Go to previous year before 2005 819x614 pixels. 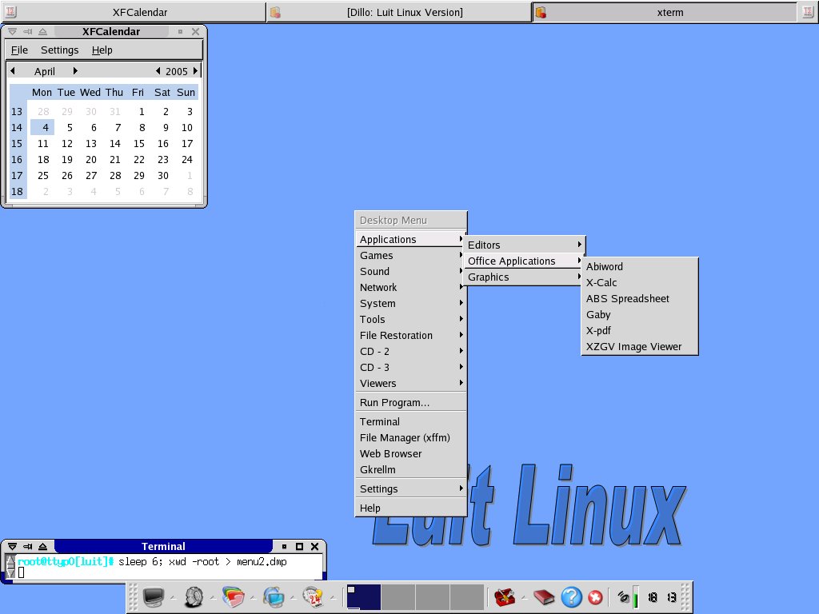click(158, 70)
